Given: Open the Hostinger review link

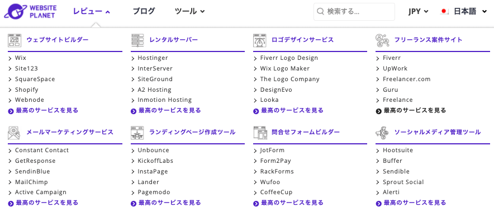Looking at the screenshot, I should [x=153, y=58].
